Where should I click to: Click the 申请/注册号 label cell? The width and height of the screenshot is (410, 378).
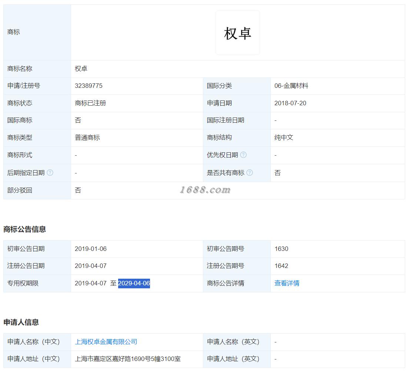(37, 86)
